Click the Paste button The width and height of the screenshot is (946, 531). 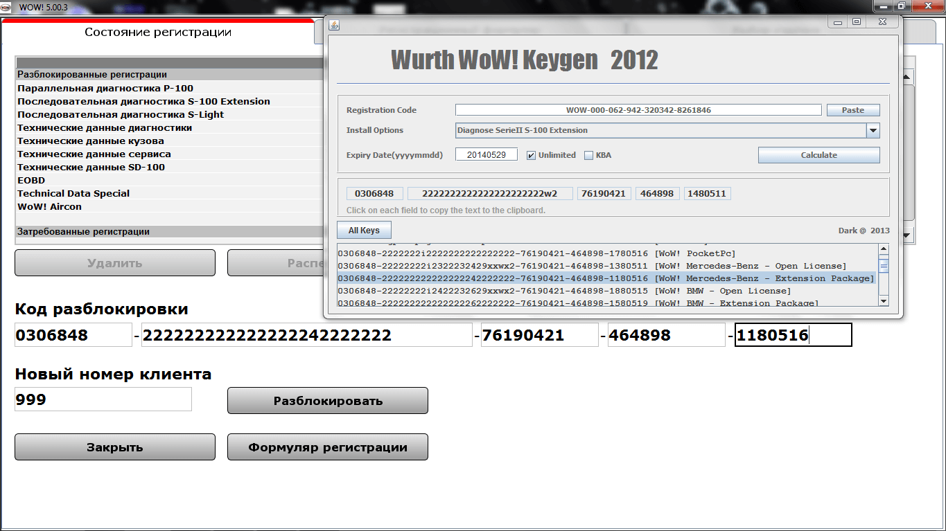(x=852, y=110)
